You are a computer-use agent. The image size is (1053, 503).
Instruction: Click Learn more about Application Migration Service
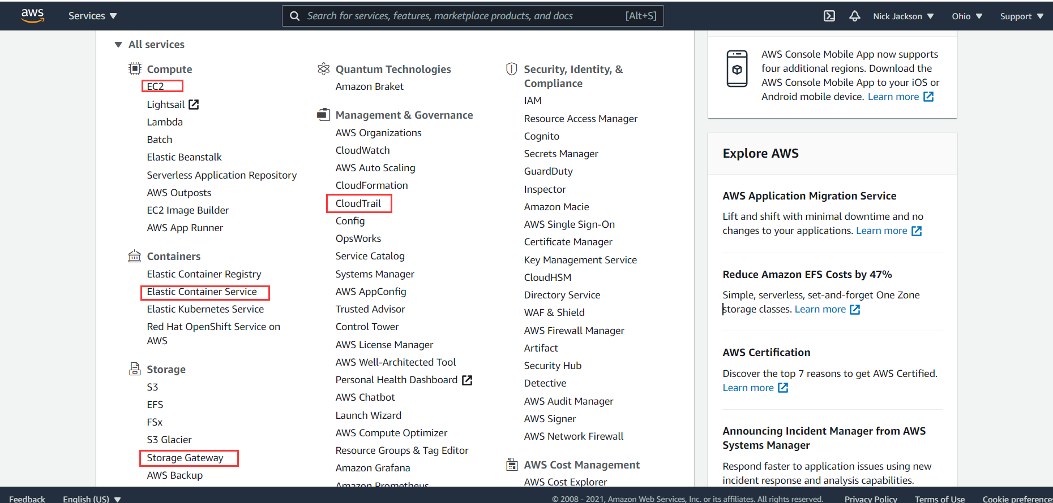click(881, 231)
